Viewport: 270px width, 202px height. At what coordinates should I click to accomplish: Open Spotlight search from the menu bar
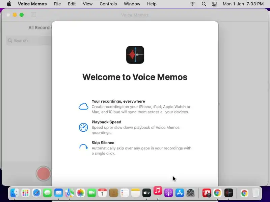(x=204, y=4)
